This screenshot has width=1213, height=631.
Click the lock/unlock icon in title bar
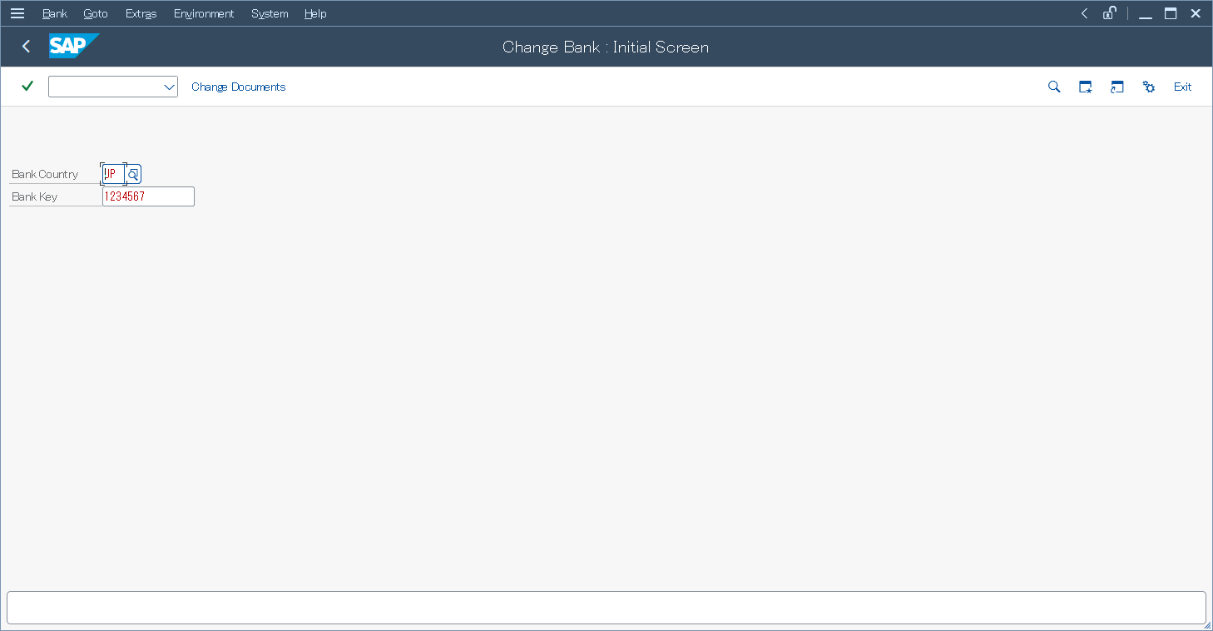pyautogui.click(x=1109, y=13)
